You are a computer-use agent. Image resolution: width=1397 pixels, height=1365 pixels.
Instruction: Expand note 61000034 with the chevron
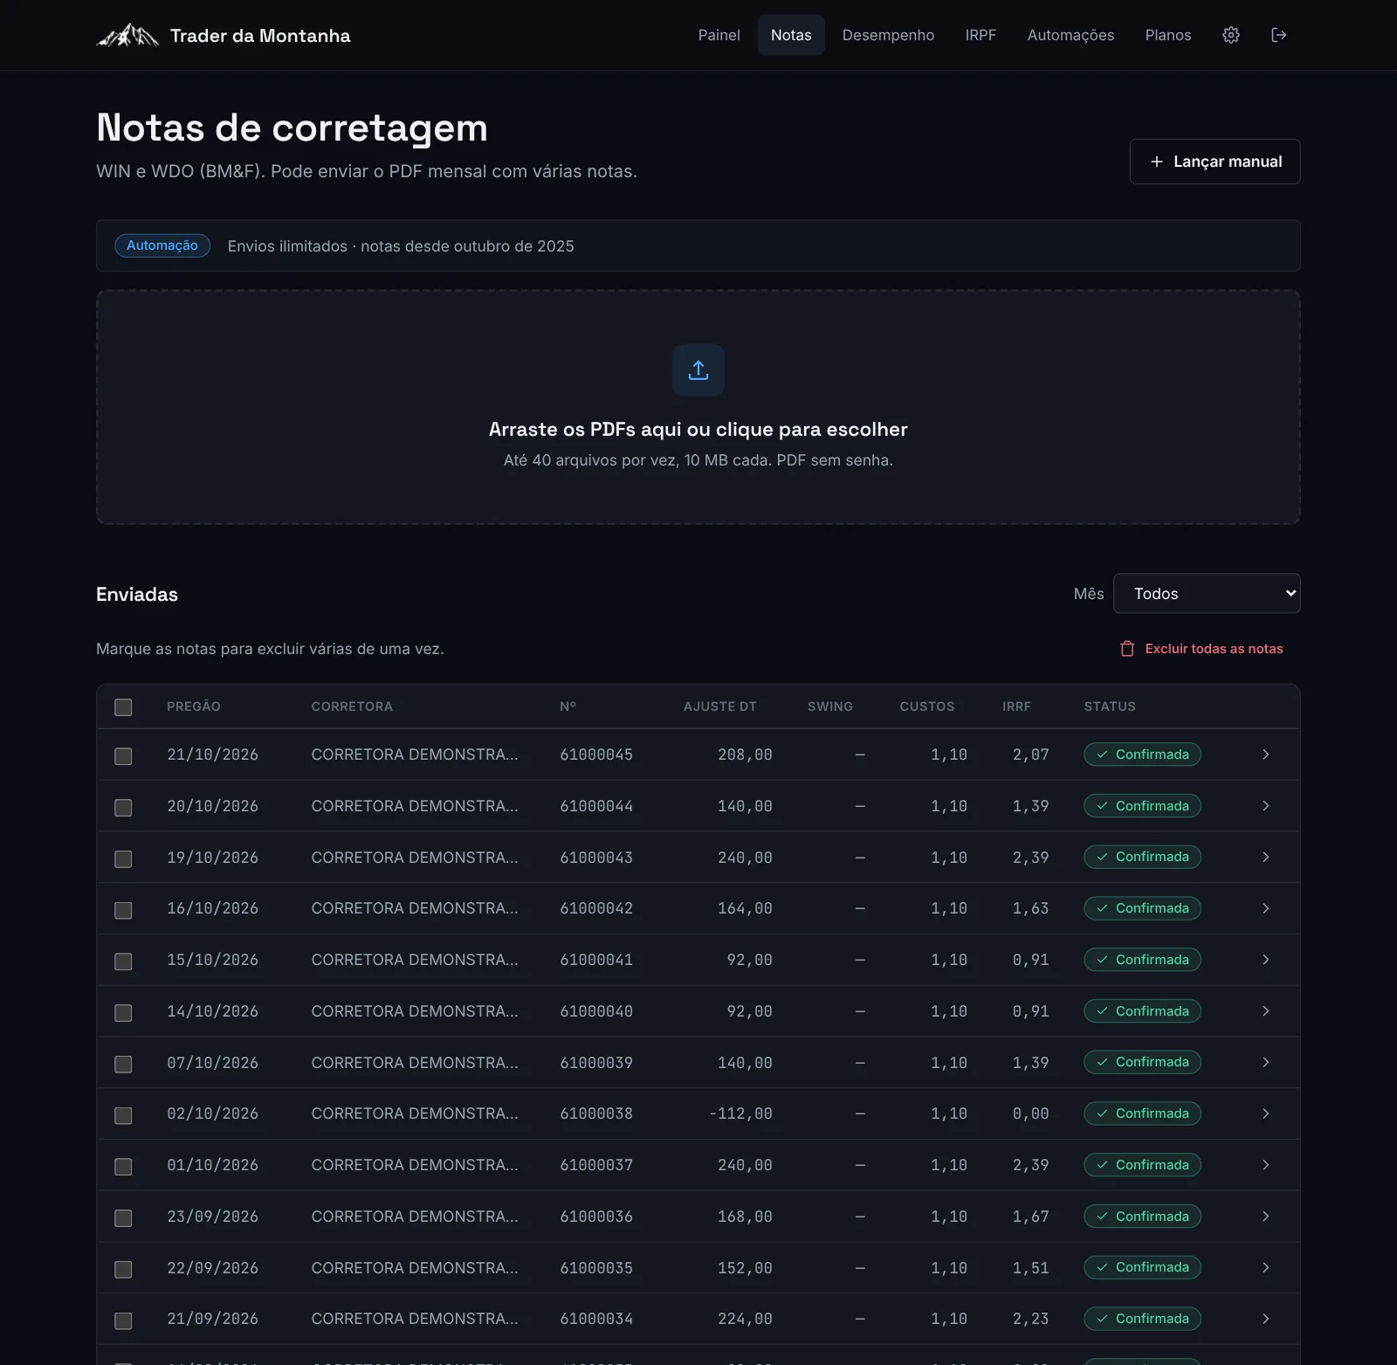point(1265,1319)
